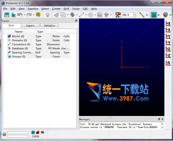Viewport: 173px width, 141px height.
Task: Click the grey status circle indicator
Action: tap(4, 134)
